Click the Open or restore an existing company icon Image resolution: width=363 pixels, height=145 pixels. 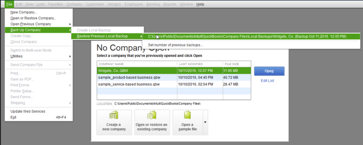click(x=152, y=122)
